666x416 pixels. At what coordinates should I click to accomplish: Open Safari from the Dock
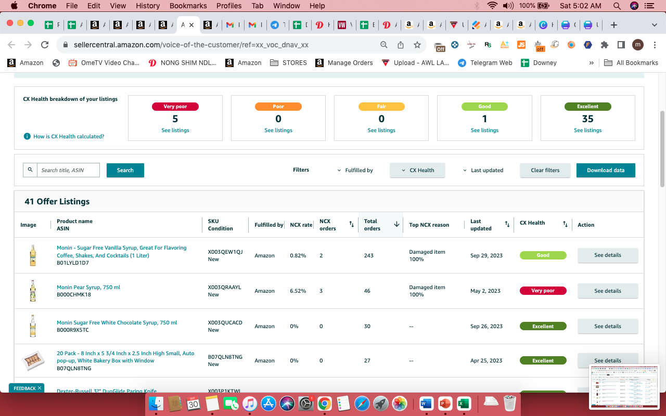[x=362, y=403]
